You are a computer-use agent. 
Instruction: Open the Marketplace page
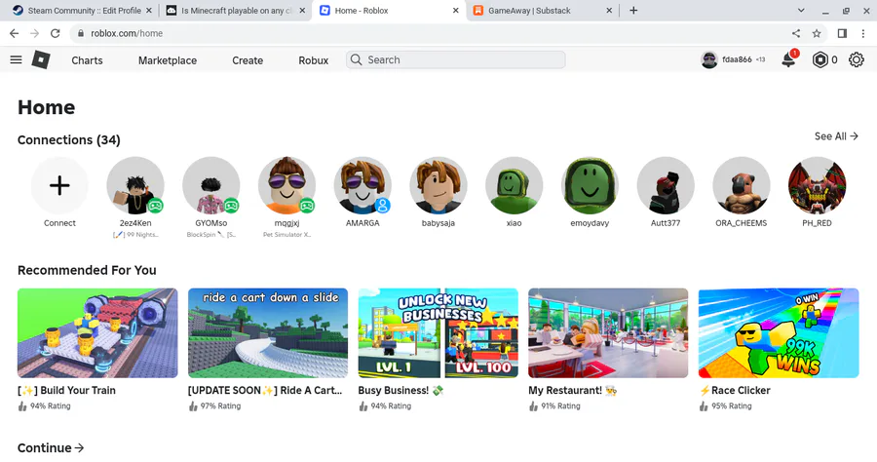coord(168,60)
